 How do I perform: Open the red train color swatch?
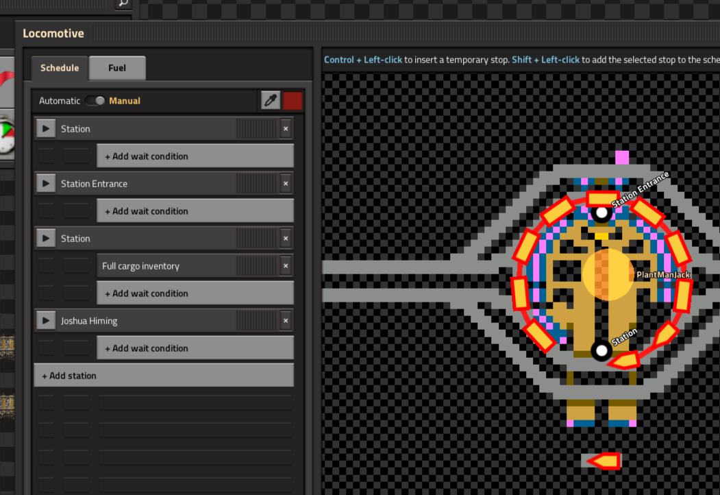[293, 101]
